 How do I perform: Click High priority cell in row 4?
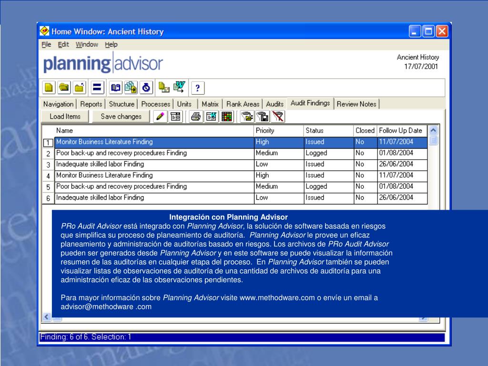(279, 175)
